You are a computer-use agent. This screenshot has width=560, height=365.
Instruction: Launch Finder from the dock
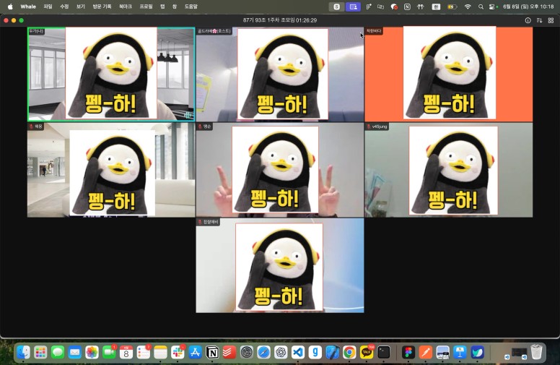pos(23,353)
